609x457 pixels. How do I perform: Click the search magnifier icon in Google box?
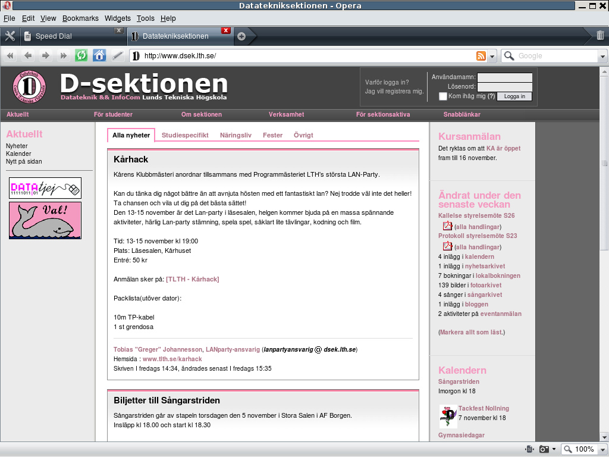pyautogui.click(x=508, y=56)
